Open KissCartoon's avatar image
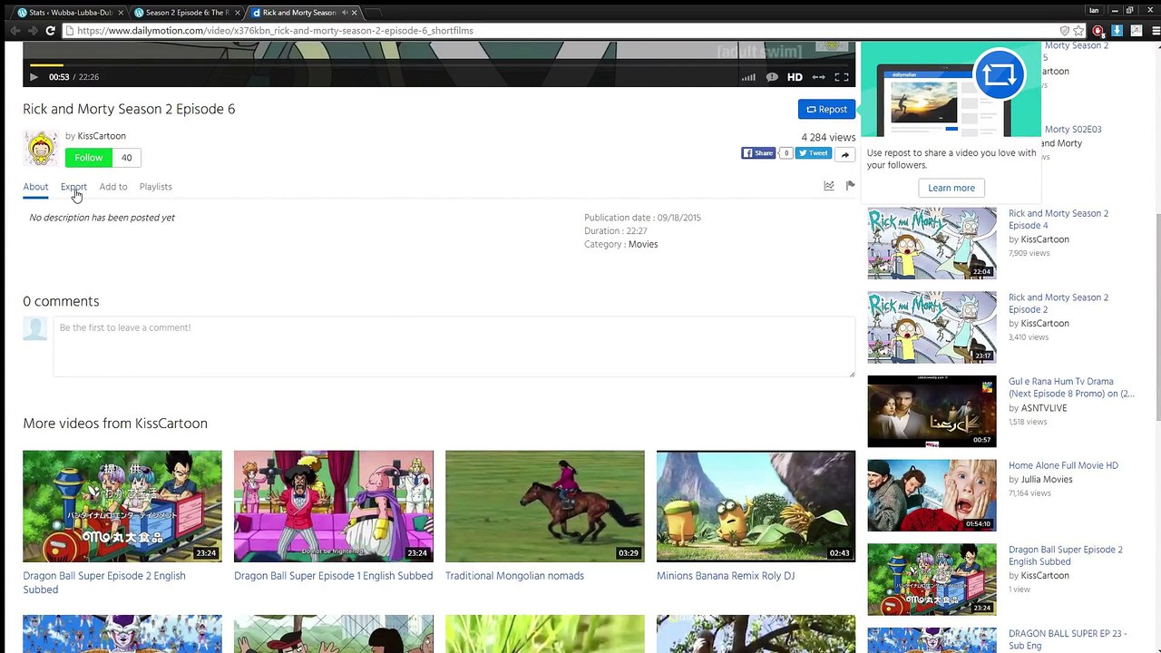The height and width of the screenshot is (653, 1161). pos(41,148)
